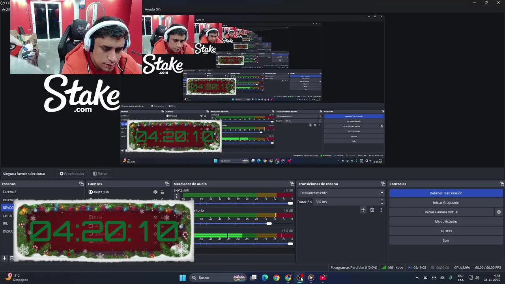The width and height of the screenshot is (505, 284).
Task: Click the 4661 kbps status text
Action: tap(395, 267)
